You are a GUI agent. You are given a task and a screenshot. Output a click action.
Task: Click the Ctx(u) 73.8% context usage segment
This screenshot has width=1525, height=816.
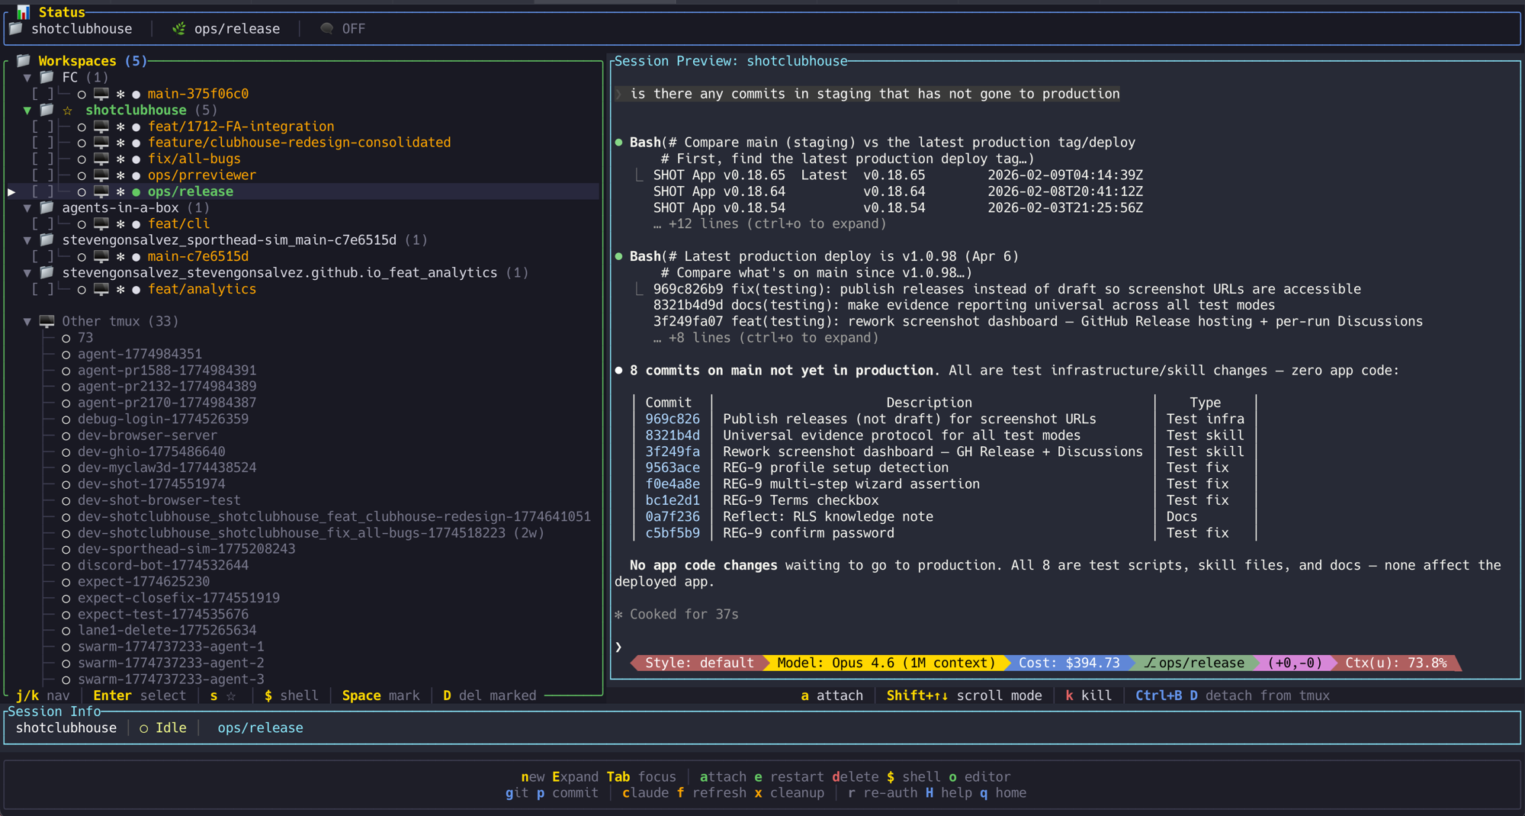pyautogui.click(x=1396, y=663)
